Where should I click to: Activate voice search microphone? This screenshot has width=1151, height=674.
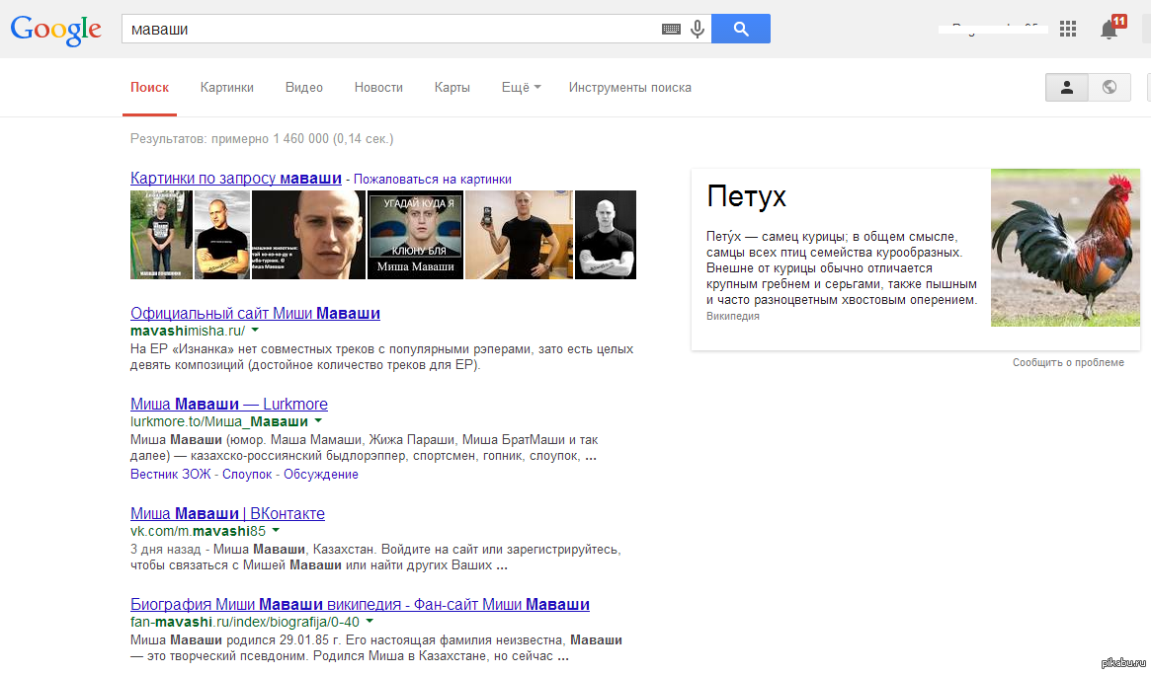click(x=698, y=30)
